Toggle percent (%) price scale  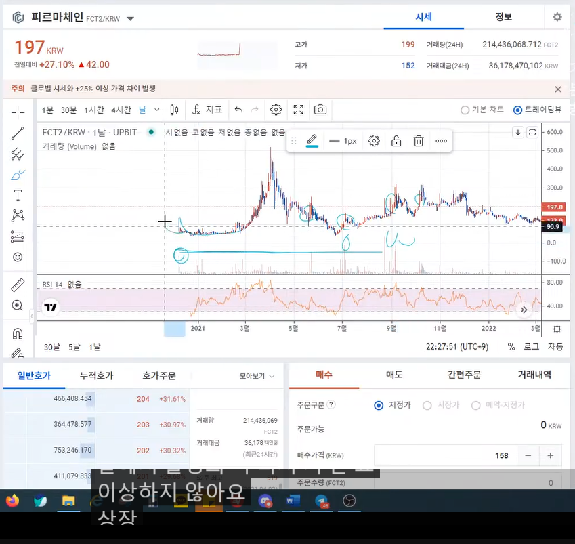[511, 347]
